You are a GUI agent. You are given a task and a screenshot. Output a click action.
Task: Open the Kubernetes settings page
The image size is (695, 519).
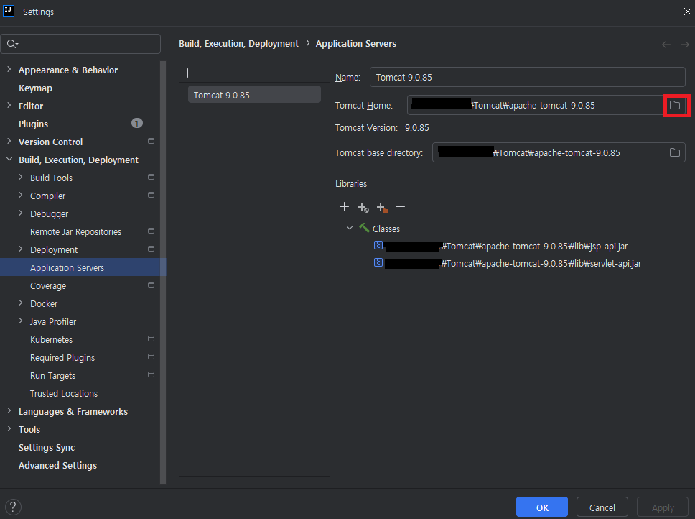tap(52, 339)
